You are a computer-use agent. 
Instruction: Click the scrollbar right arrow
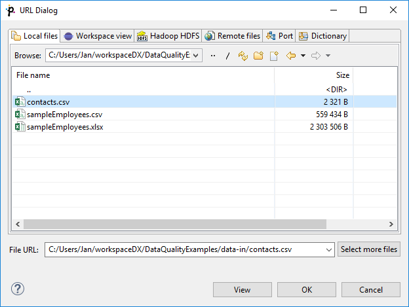click(x=391, y=224)
